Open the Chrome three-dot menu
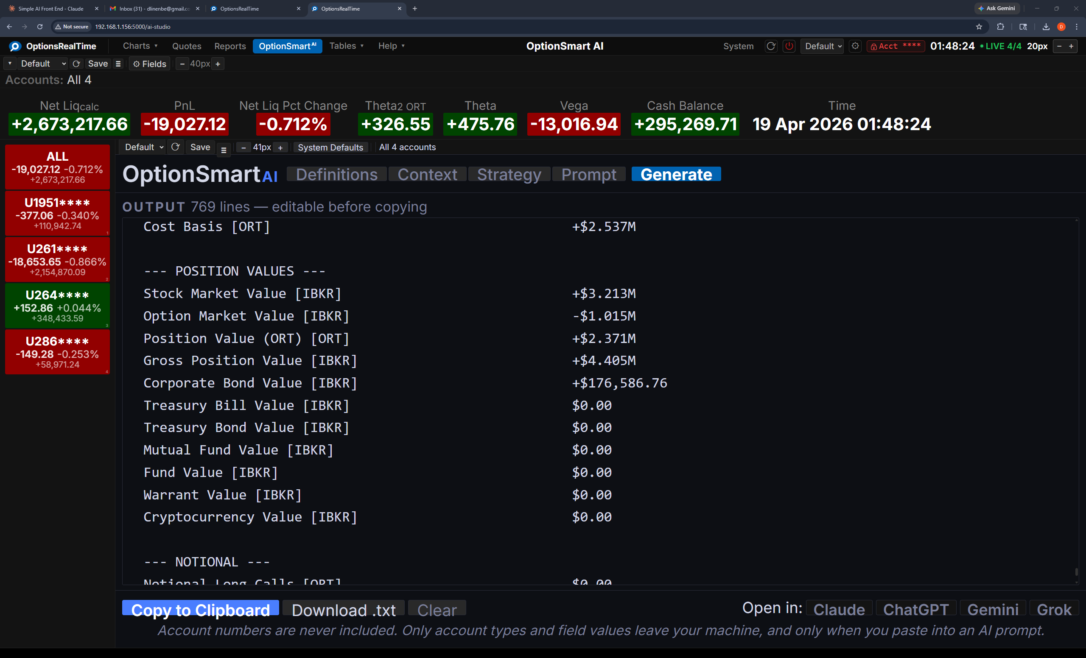This screenshot has width=1086, height=658. (x=1076, y=27)
